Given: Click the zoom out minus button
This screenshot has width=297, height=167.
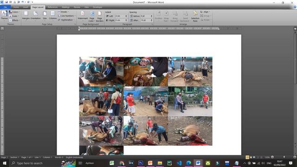Looking at the screenshot, I should pos(272,157).
